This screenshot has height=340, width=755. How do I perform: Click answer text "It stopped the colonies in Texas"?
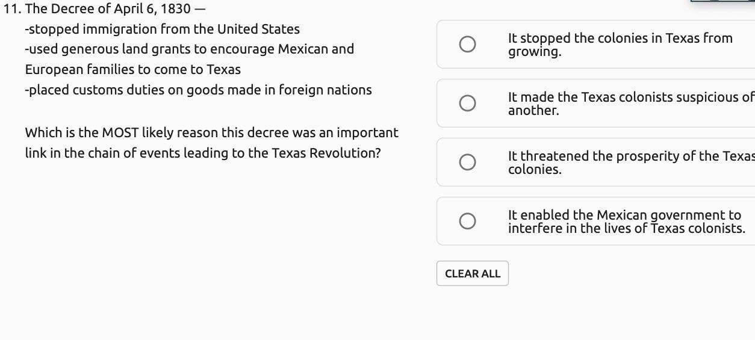pyautogui.click(x=620, y=38)
